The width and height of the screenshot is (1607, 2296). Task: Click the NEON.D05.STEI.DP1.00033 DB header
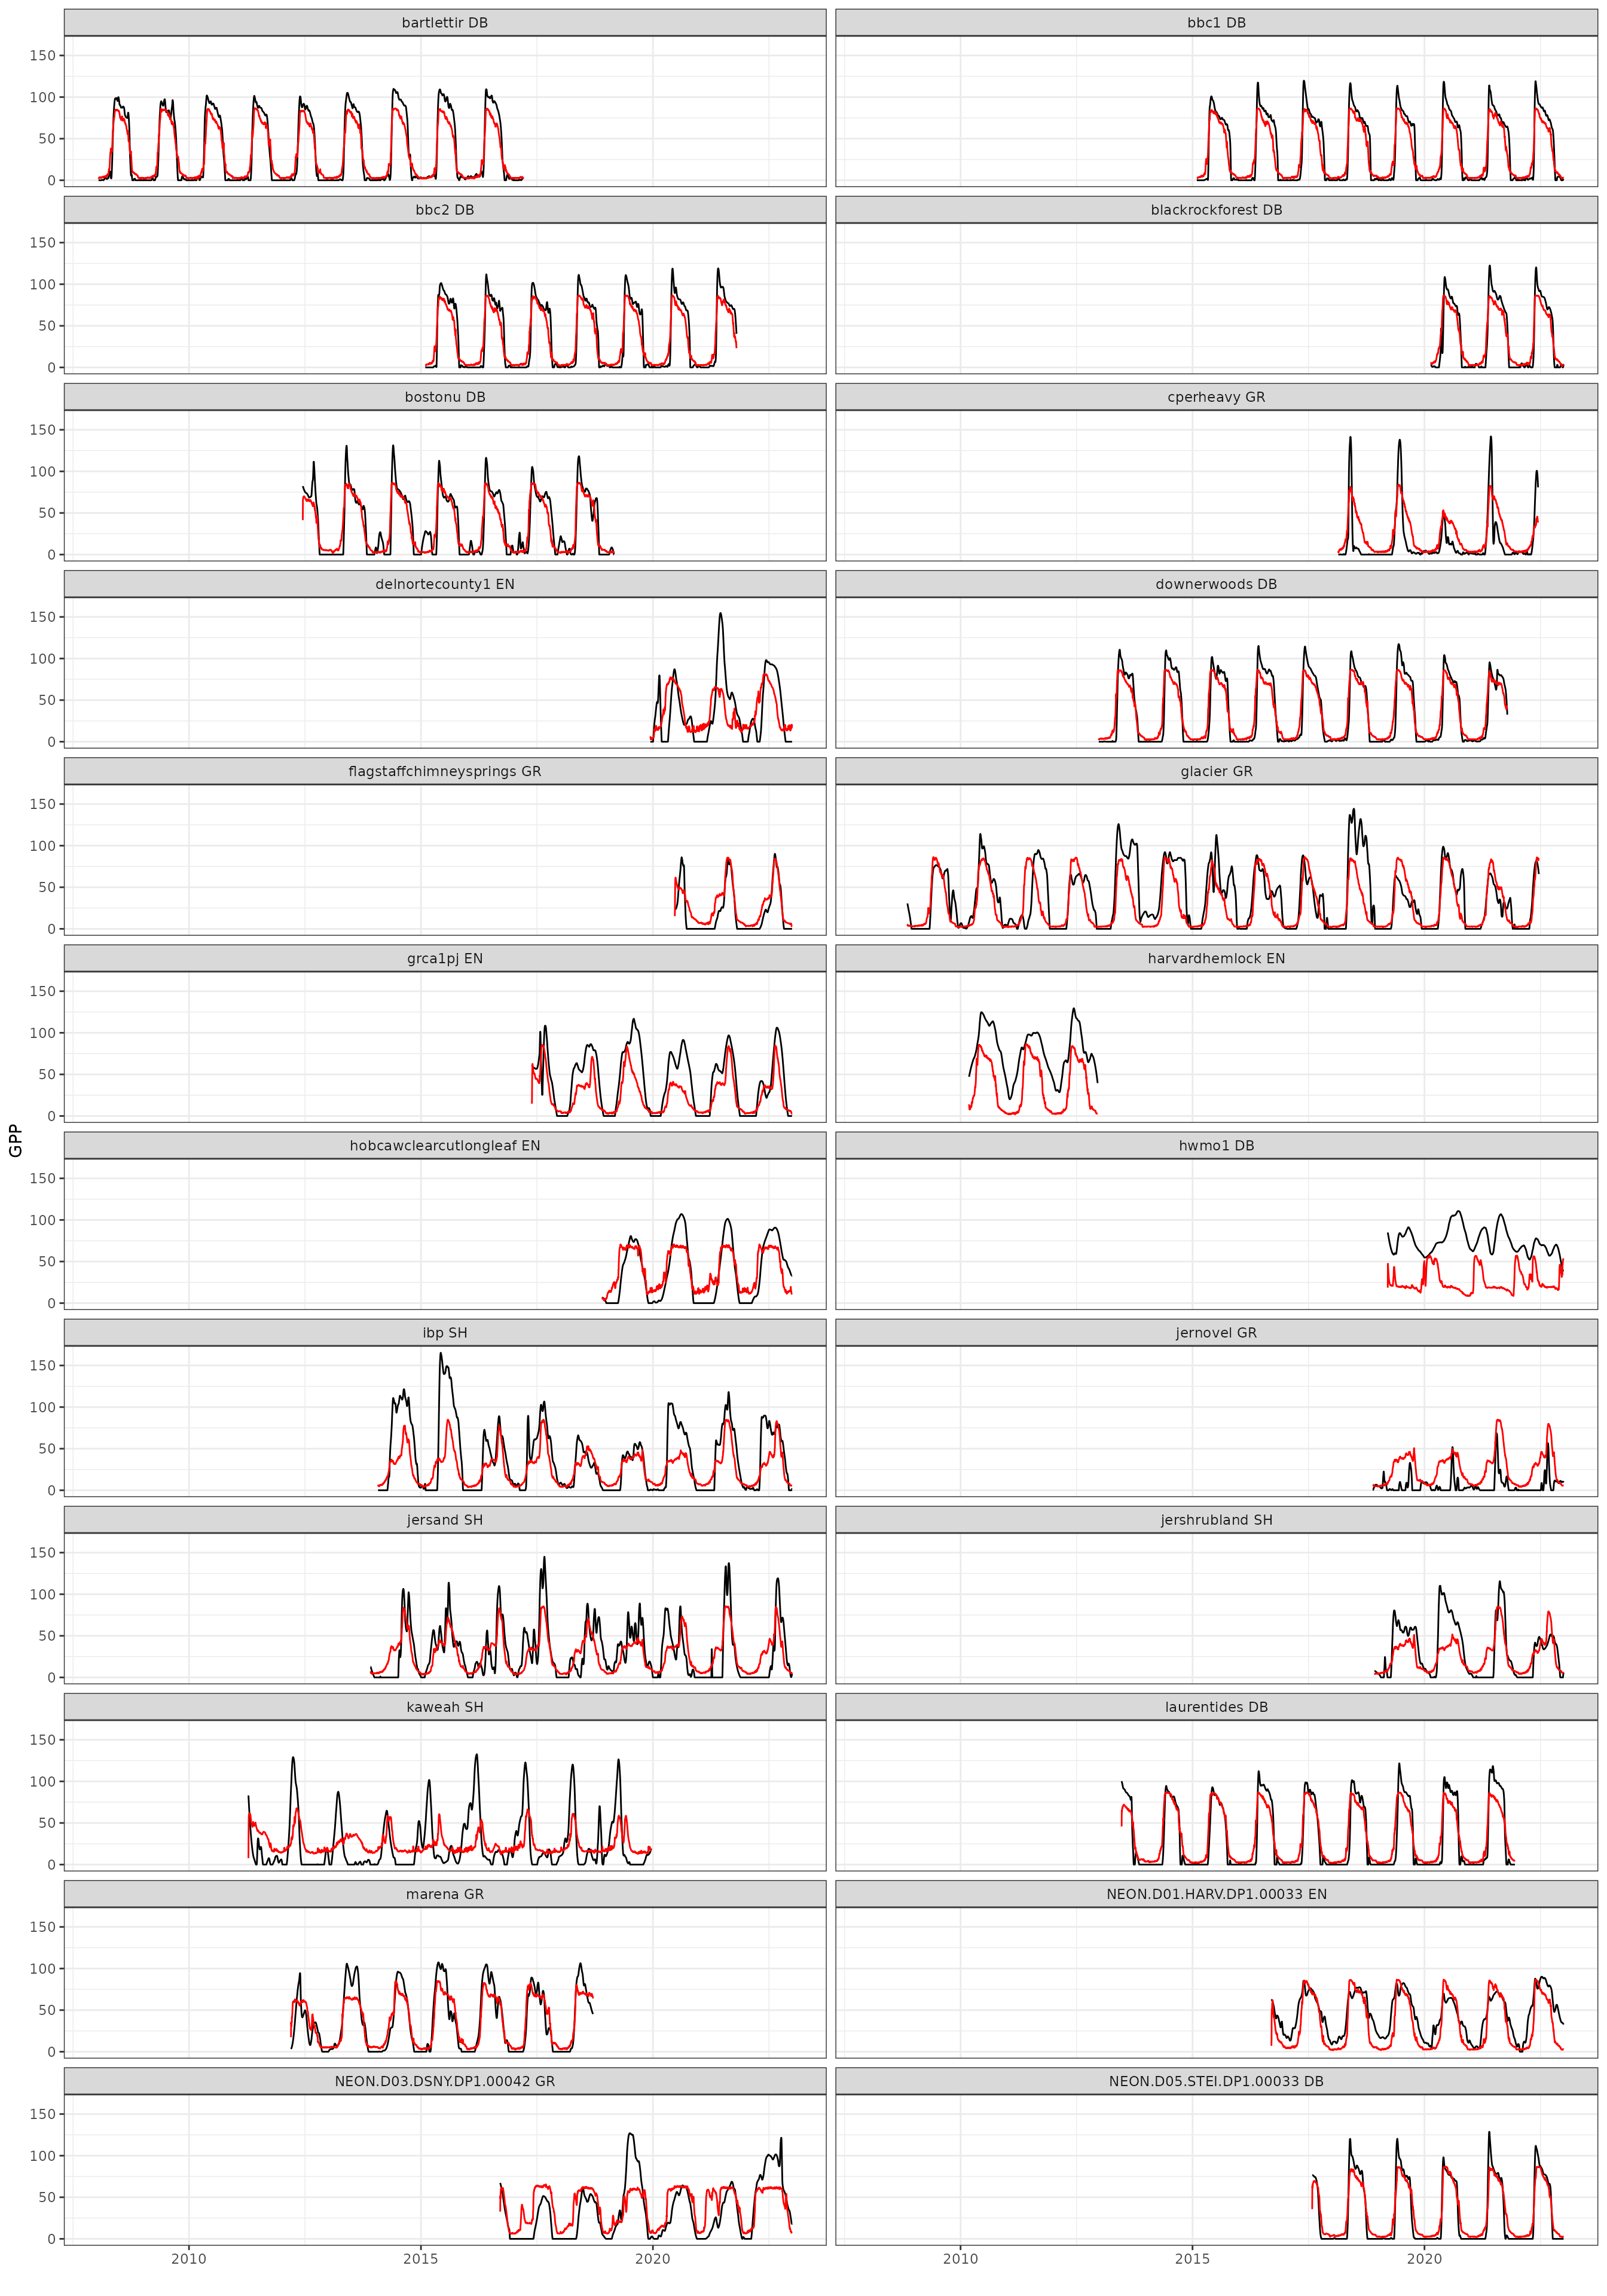1215,2081
